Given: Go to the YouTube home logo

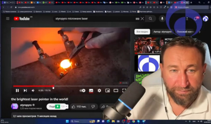Looking at the screenshot, I should pos(22,18).
